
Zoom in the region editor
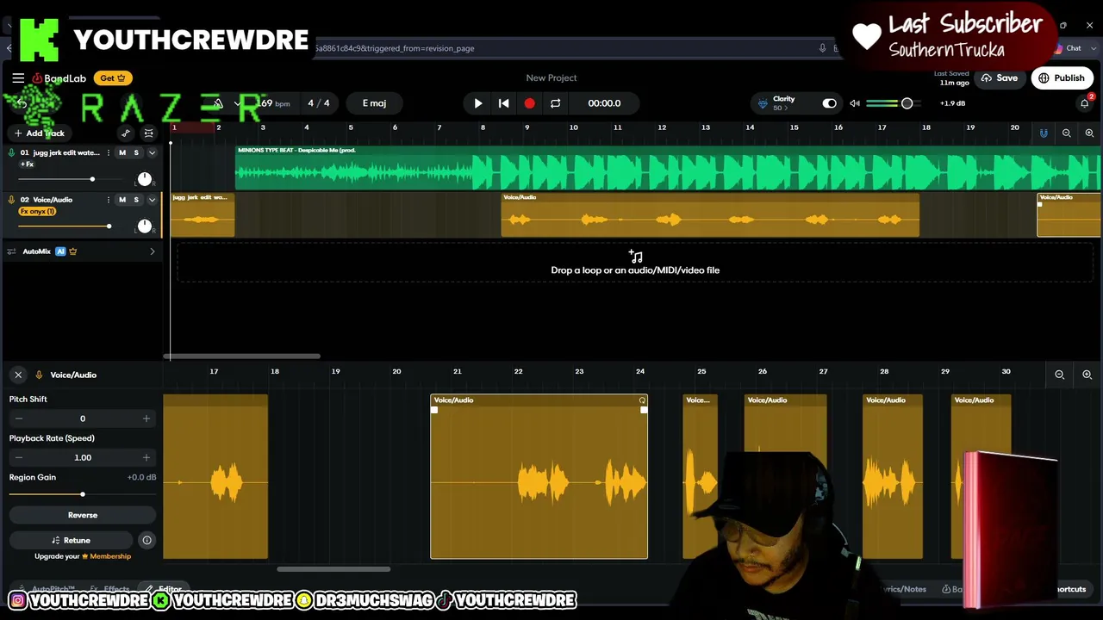click(x=1087, y=375)
